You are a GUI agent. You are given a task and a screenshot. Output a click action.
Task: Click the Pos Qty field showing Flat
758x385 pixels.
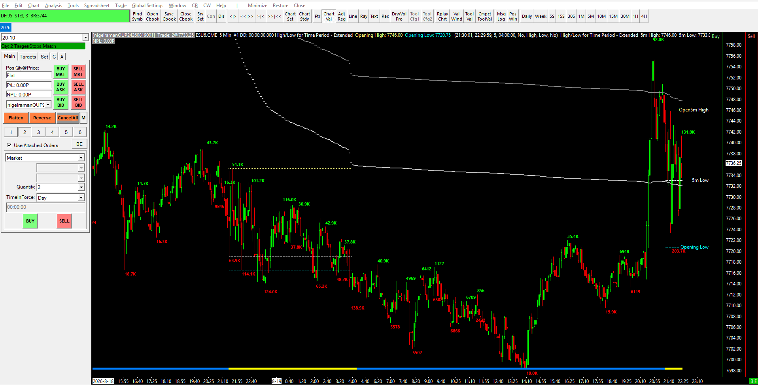28,75
